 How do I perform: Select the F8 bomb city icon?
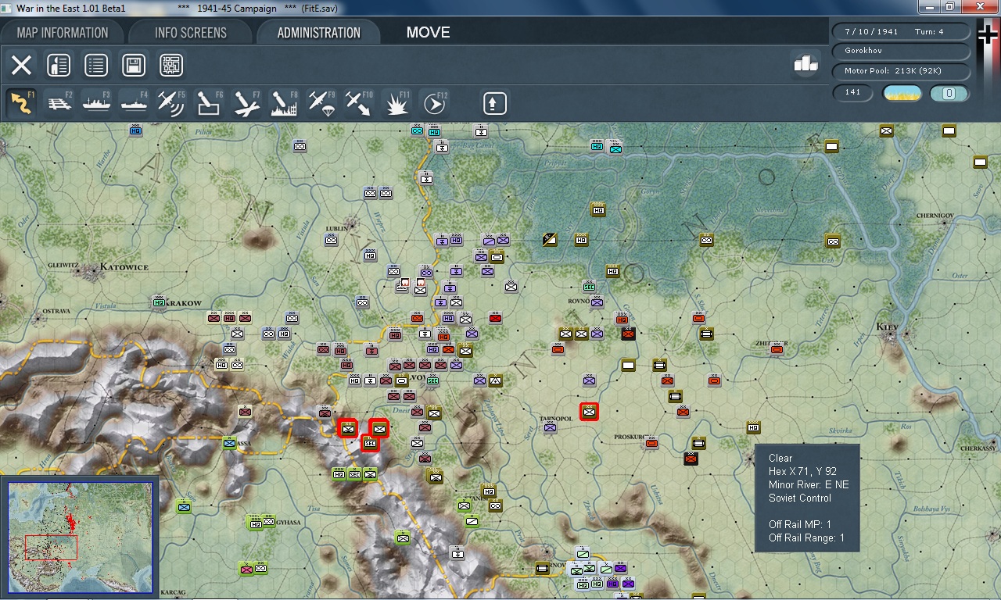click(x=284, y=103)
